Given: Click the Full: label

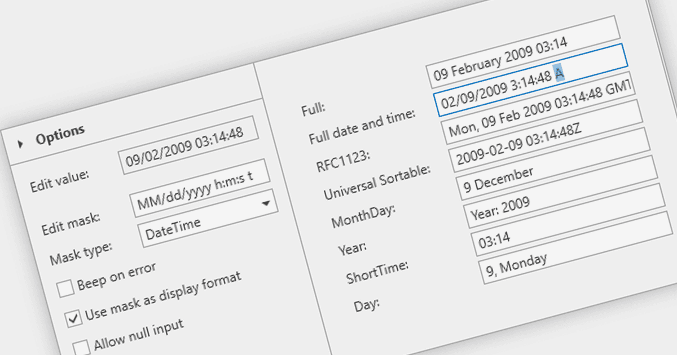Looking at the screenshot, I should point(314,108).
